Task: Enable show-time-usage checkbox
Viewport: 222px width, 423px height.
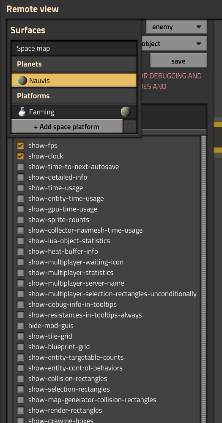Action: coord(20,188)
